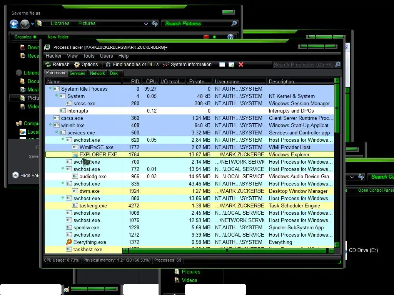The height and width of the screenshot is (295, 394).
Task: Collapse the wininit.exe tree node
Action: tap(50, 124)
